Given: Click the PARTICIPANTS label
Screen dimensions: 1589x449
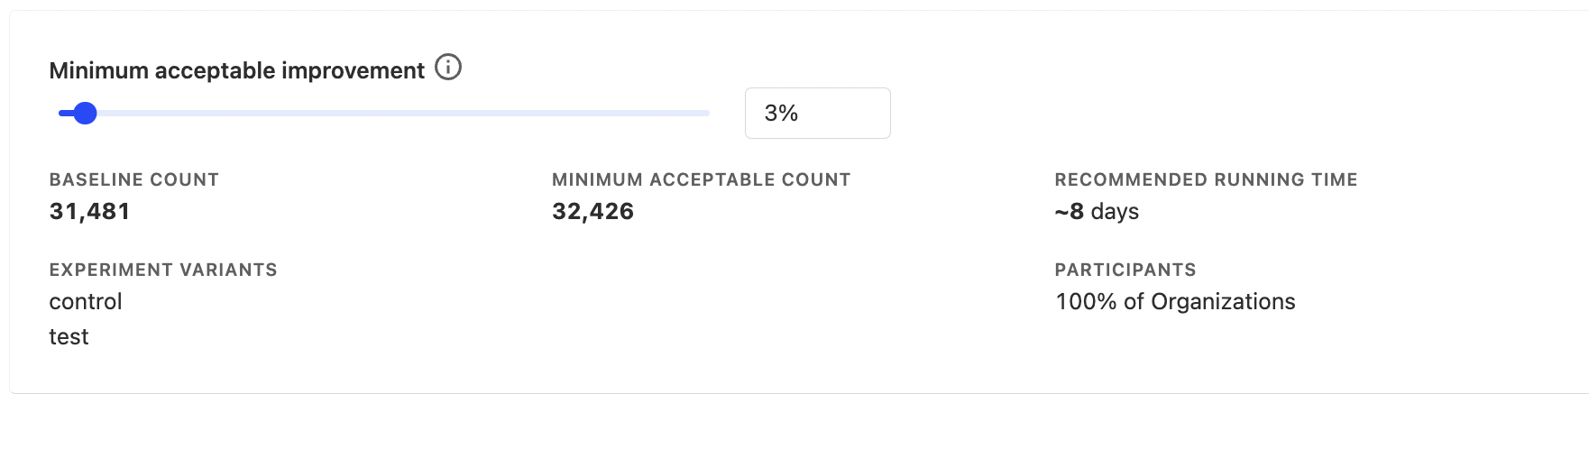Looking at the screenshot, I should pos(1125,270).
